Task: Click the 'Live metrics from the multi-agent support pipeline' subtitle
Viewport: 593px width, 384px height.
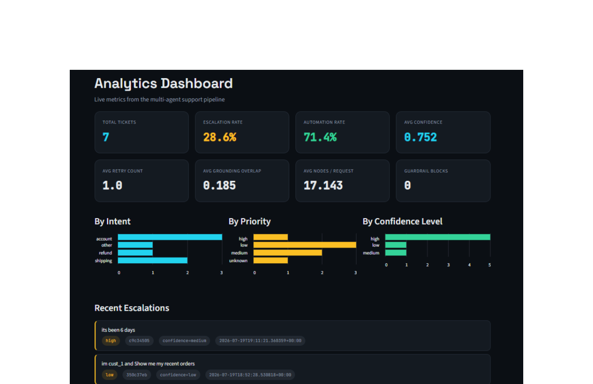Action: tap(159, 99)
